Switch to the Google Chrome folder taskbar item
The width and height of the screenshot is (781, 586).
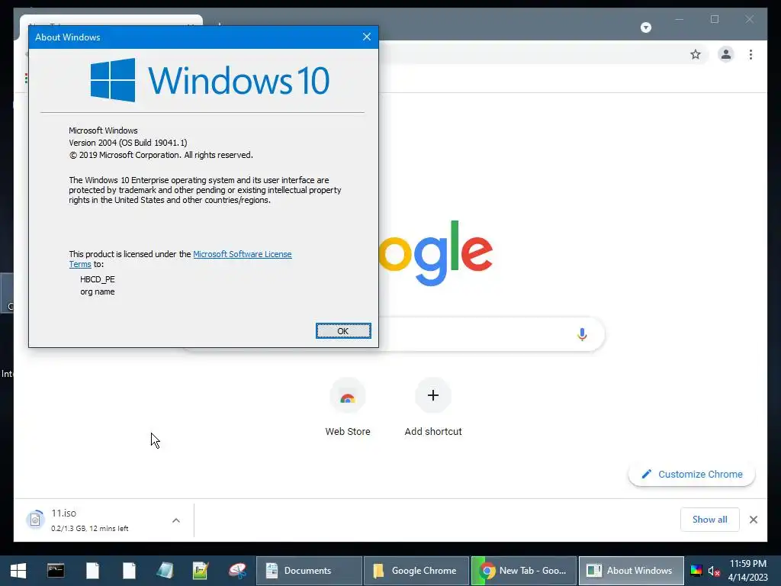click(x=416, y=571)
